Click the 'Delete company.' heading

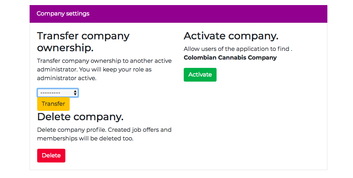(80, 117)
